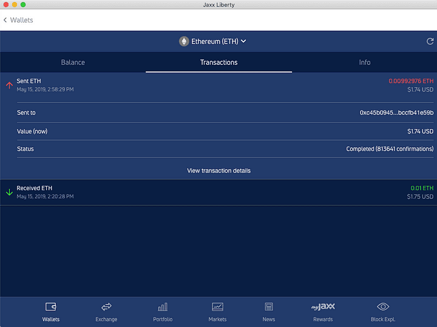This screenshot has height=327, width=437.
Task: Open the Exchange section
Action: tap(106, 312)
